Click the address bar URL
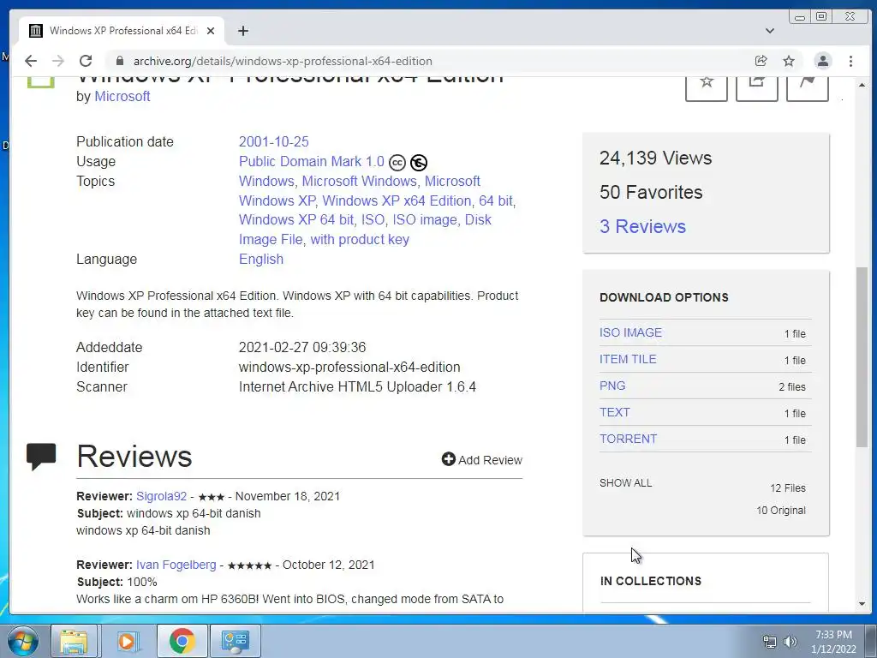Image resolution: width=877 pixels, height=658 pixels. pyautogui.click(x=283, y=61)
